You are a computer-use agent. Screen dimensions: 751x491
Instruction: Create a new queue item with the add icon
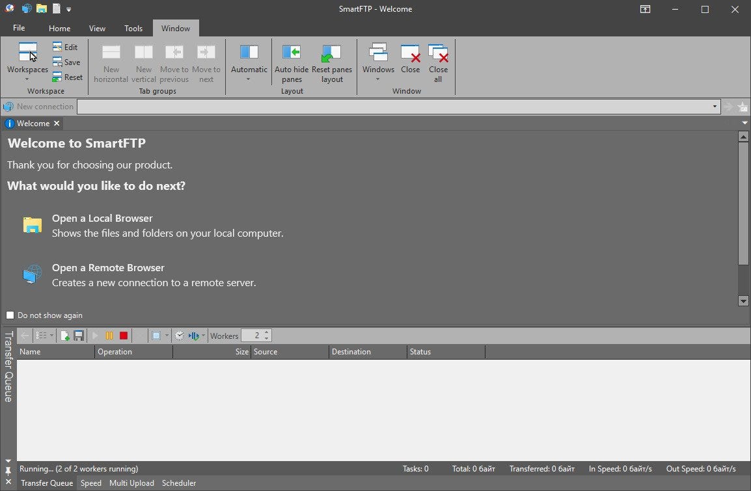[64, 335]
